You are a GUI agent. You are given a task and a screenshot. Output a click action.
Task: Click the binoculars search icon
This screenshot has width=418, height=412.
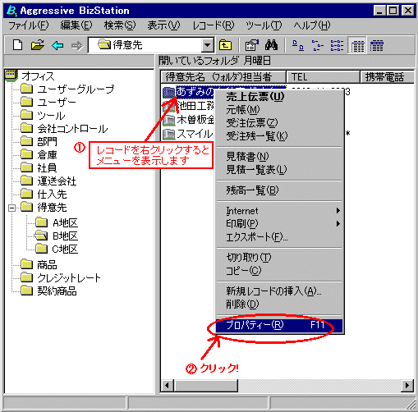(271, 45)
